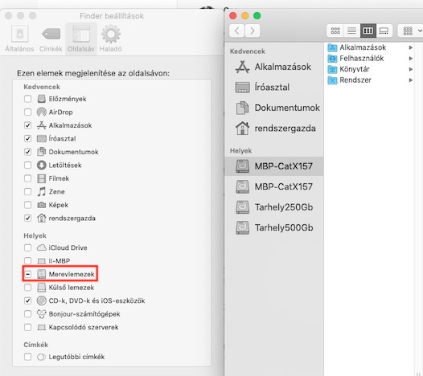Select list view icon in toolbar
The height and width of the screenshot is (376, 423).
click(x=351, y=31)
